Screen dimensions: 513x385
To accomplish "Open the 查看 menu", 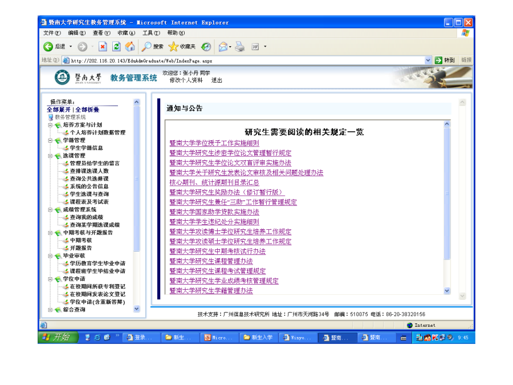I will (x=101, y=33).
